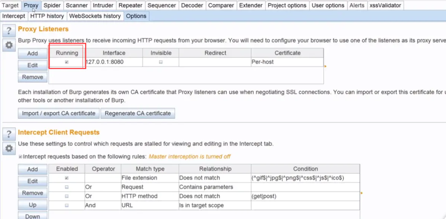The width and height of the screenshot is (446, 219).
Task: Open Proxy Listeners settings gear menu
Action: coord(9,45)
